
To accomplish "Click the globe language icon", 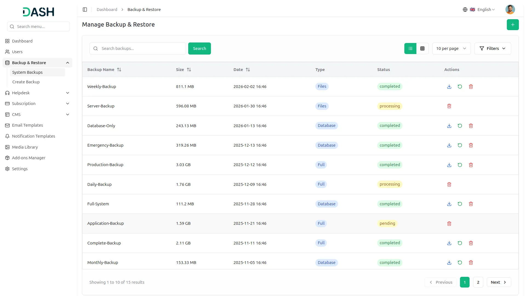I will point(465,9).
